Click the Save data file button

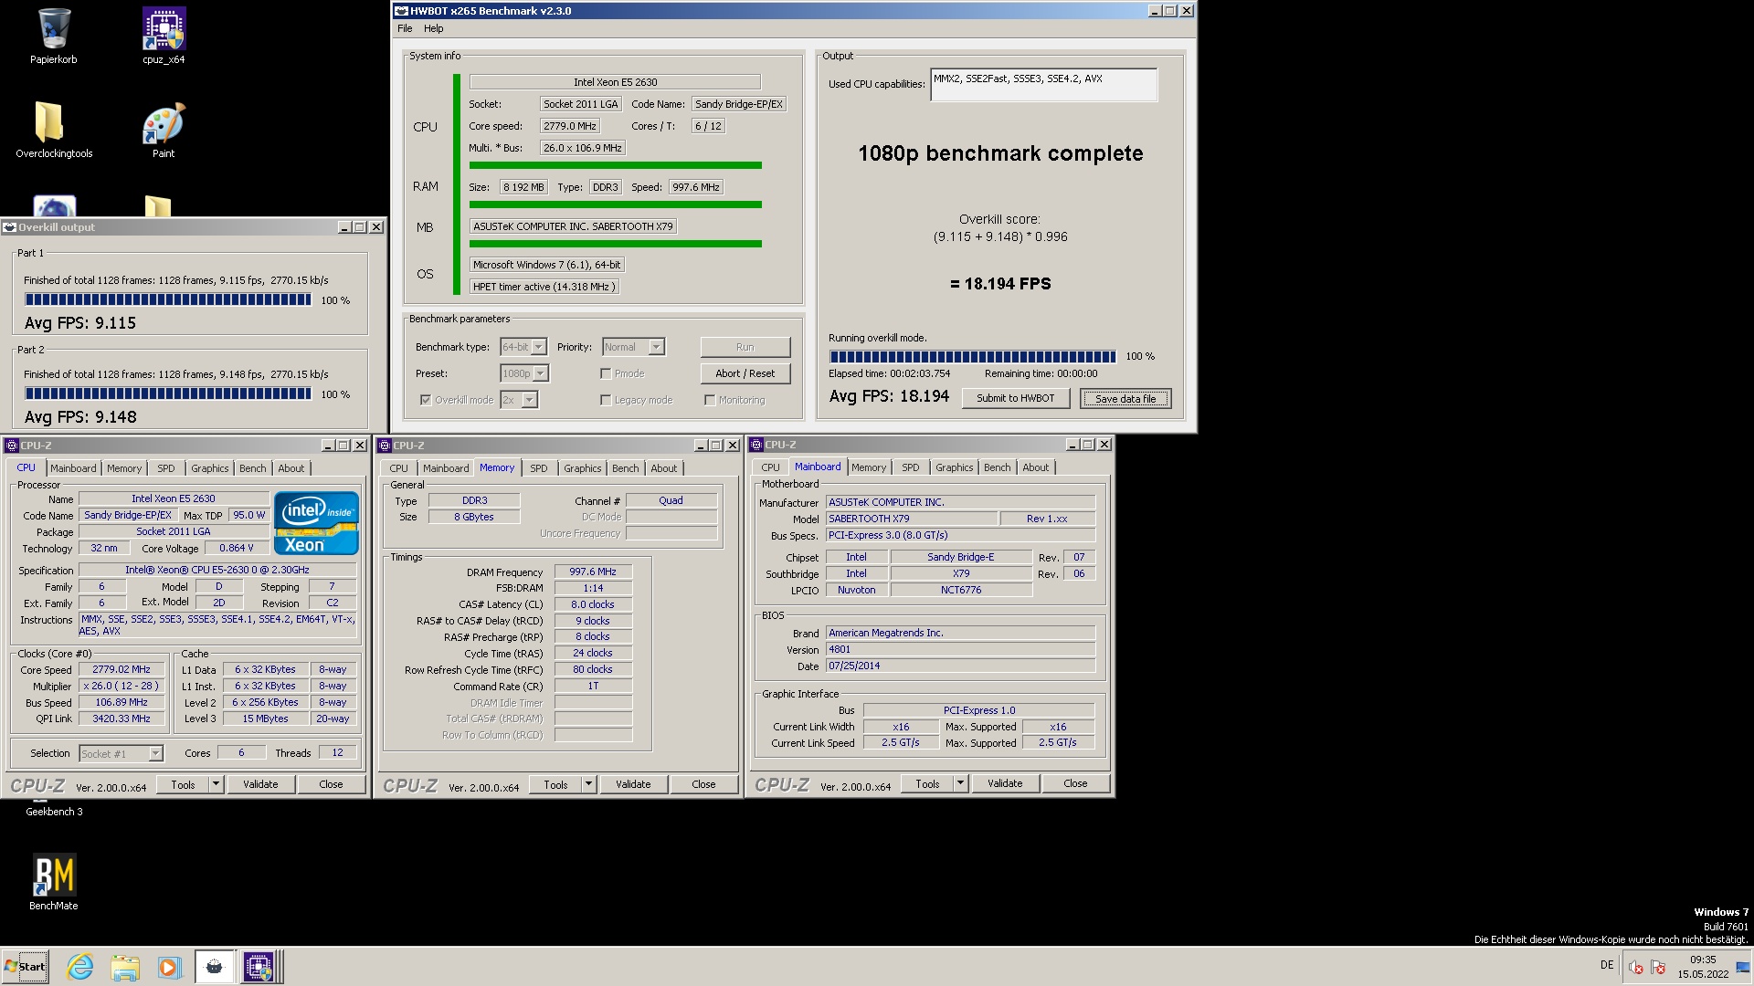coord(1125,399)
